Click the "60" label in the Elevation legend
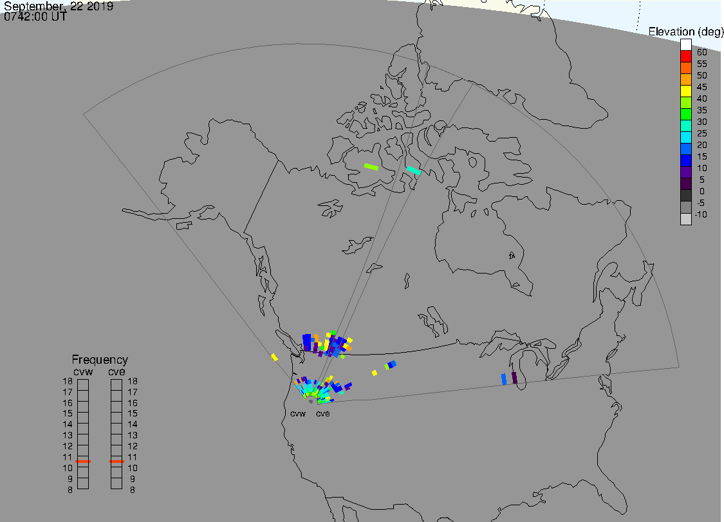Image resolution: width=724 pixels, height=522 pixels. pyautogui.click(x=702, y=52)
